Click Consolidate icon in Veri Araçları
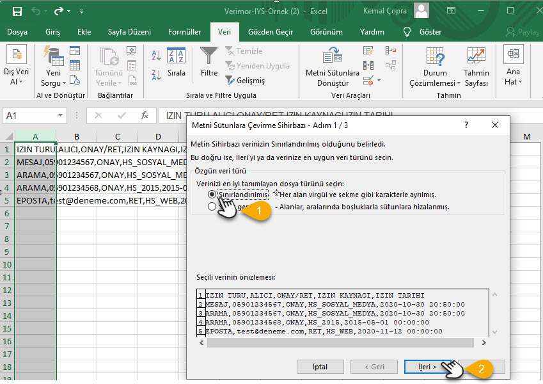This screenshot has width=543, height=384. (391, 51)
